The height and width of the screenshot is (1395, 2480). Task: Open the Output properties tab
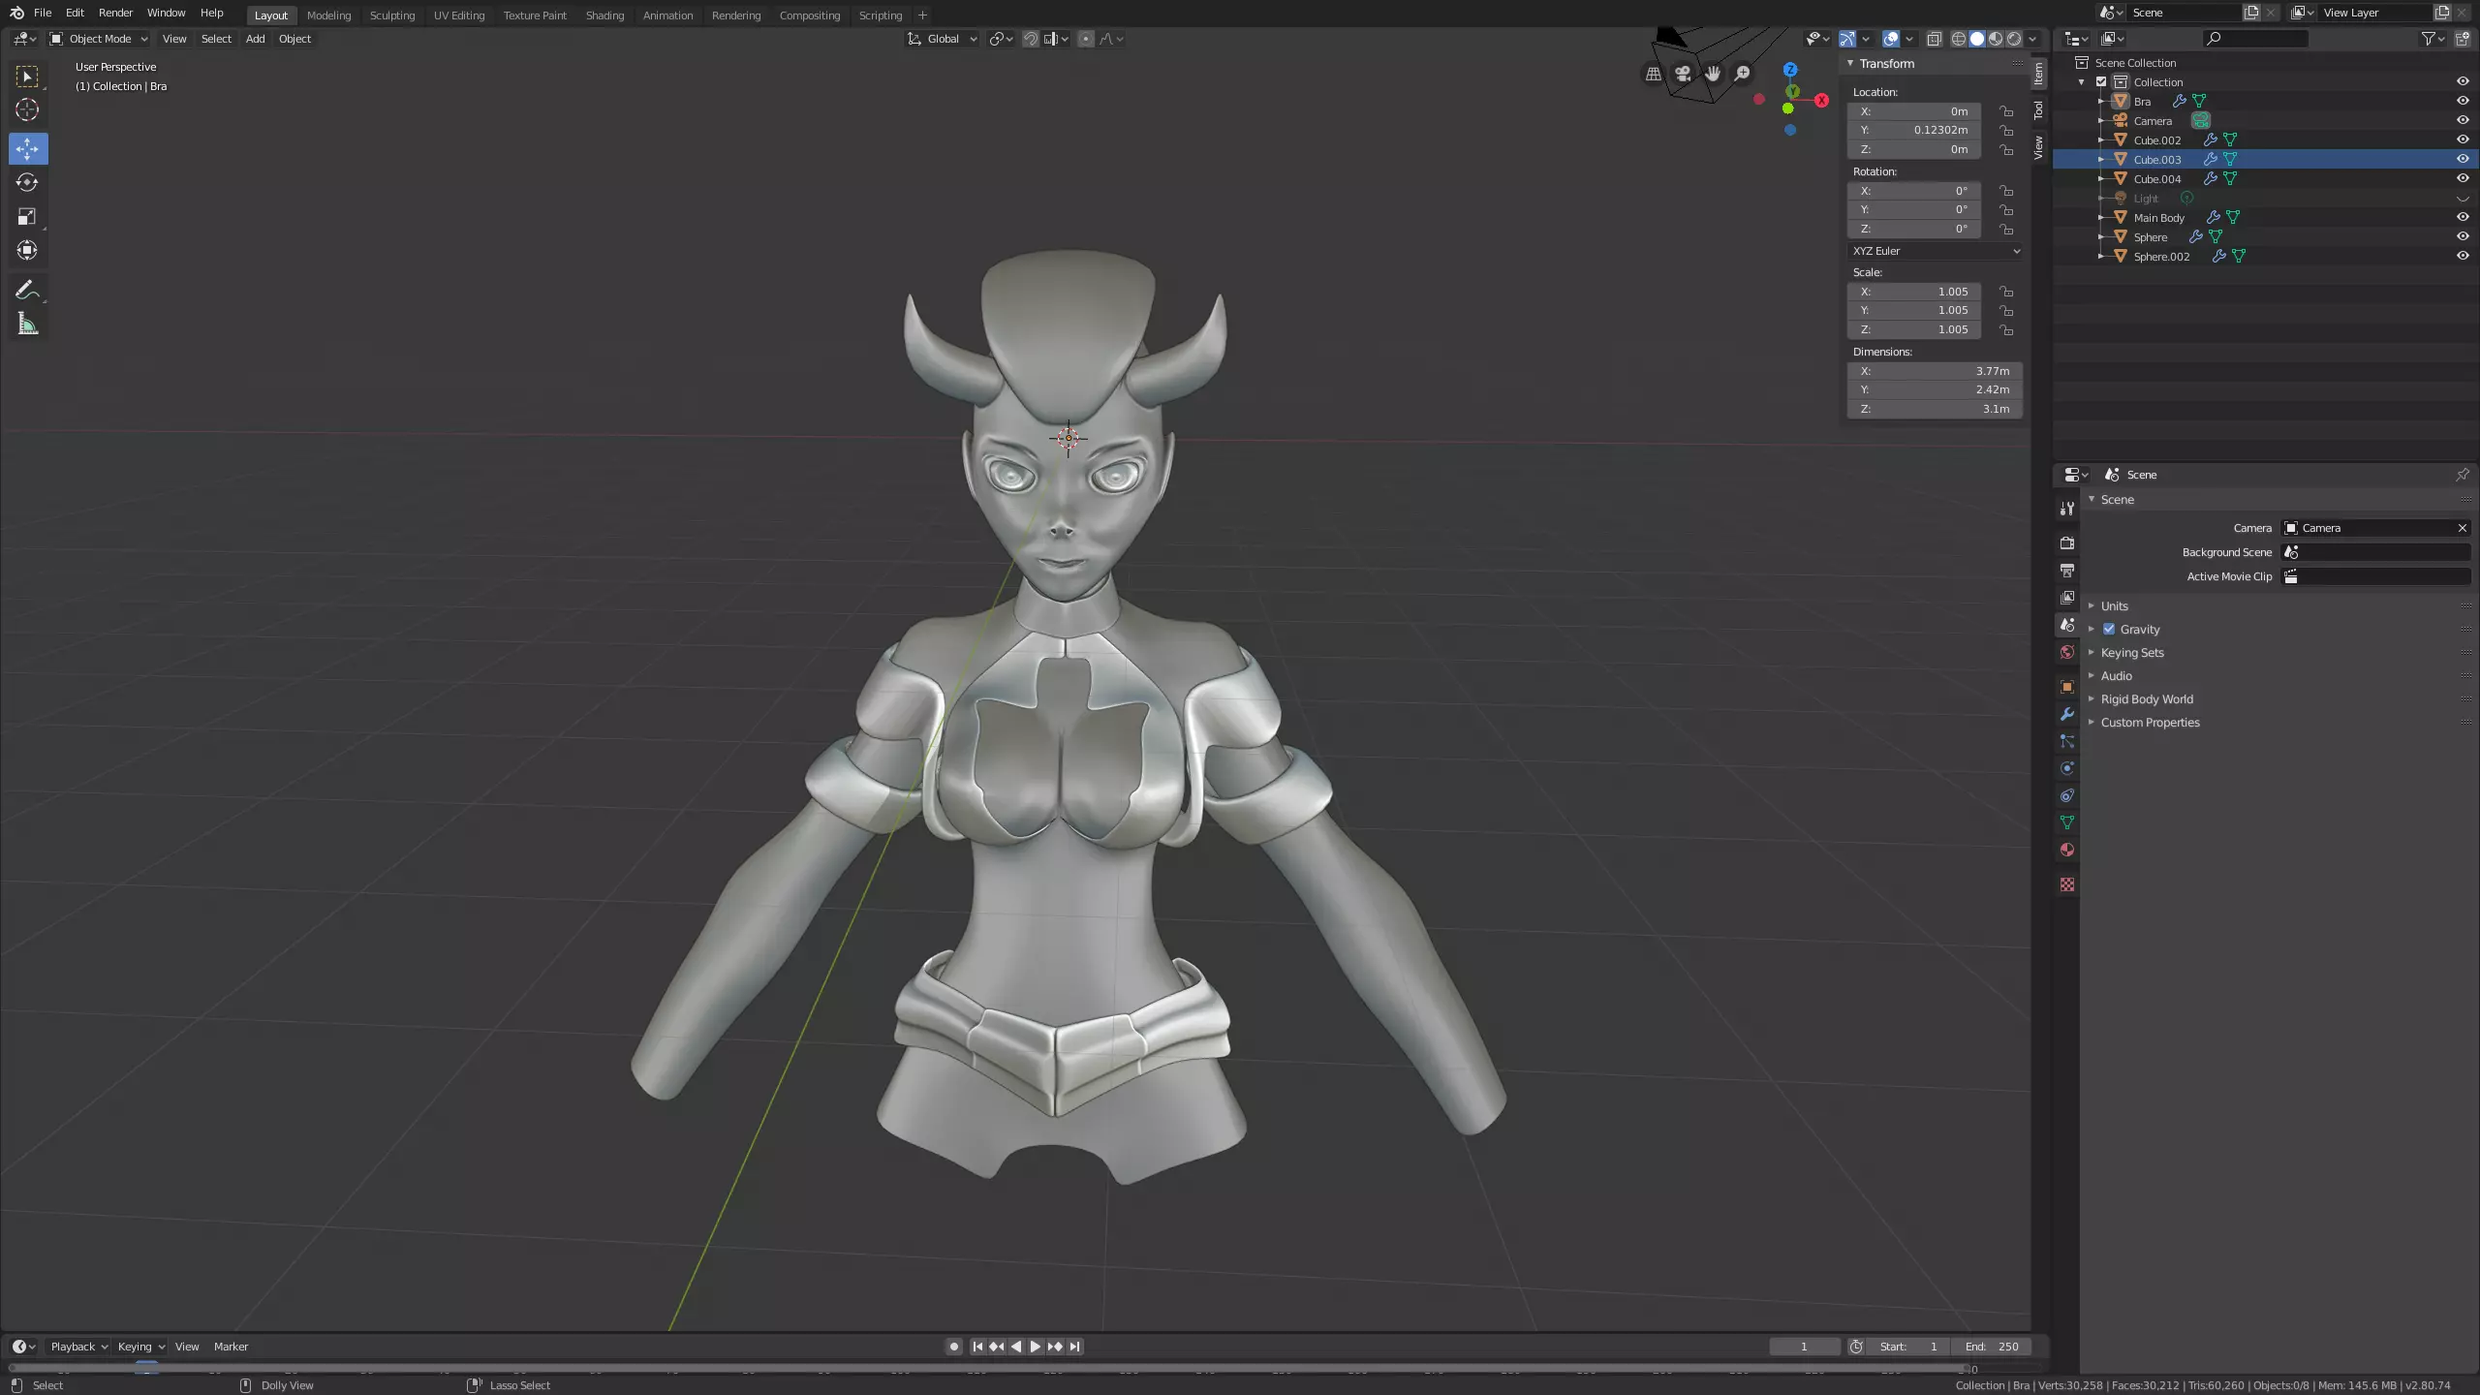[x=2066, y=570]
